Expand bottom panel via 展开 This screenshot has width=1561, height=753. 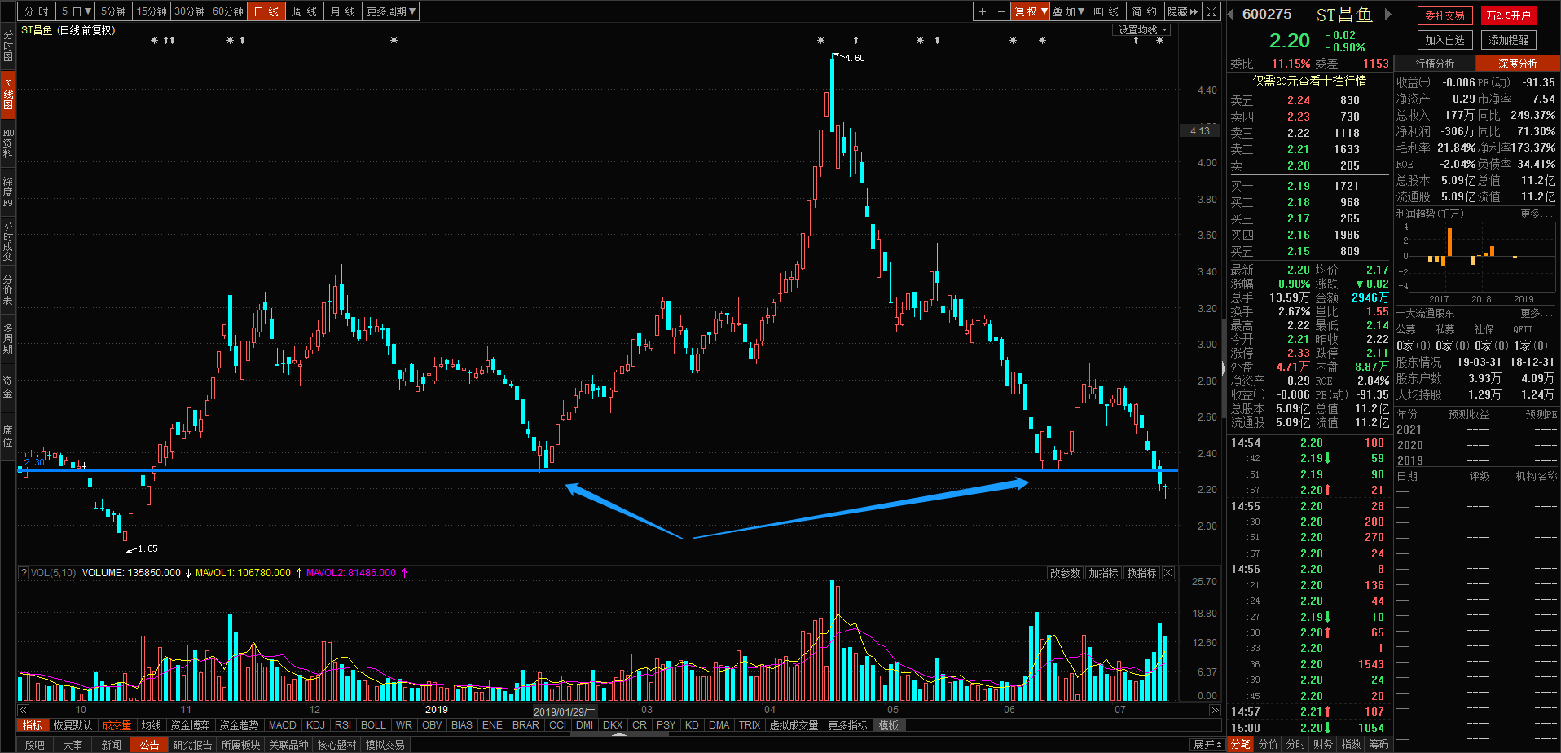(x=1207, y=744)
